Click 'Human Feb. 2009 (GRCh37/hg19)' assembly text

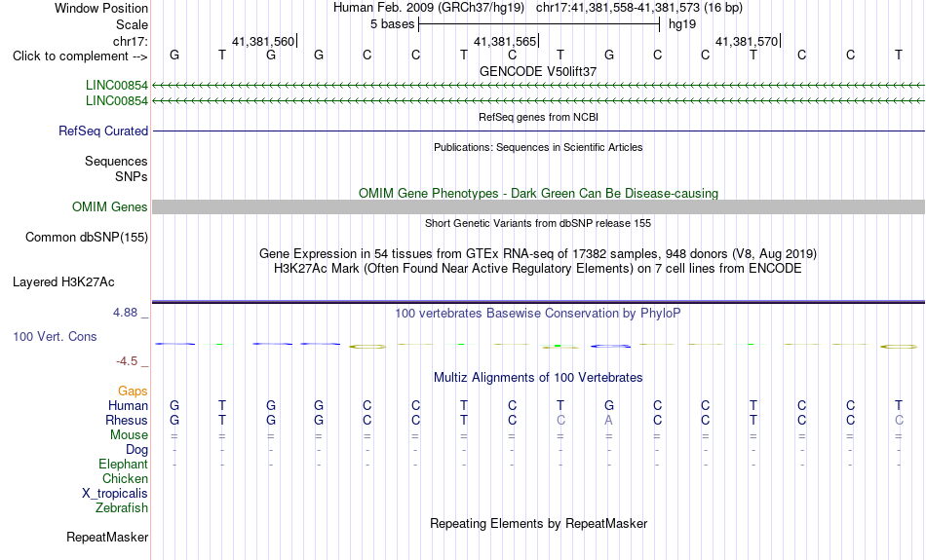[x=429, y=8]
